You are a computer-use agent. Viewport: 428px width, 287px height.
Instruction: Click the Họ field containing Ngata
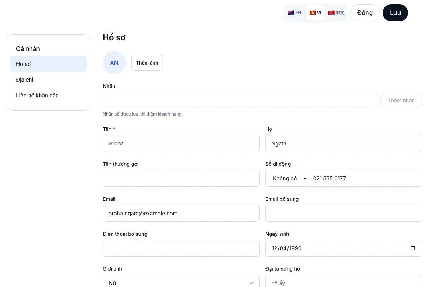coord(344,143)
